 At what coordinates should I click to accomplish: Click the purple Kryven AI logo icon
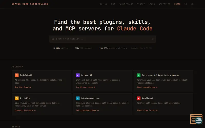point(78,75)
